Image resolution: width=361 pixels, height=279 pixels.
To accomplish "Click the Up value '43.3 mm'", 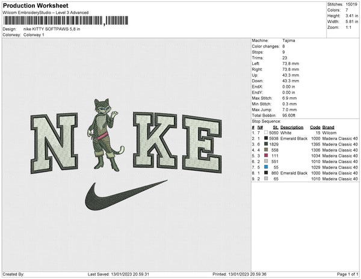I will (x=291, y=75).
